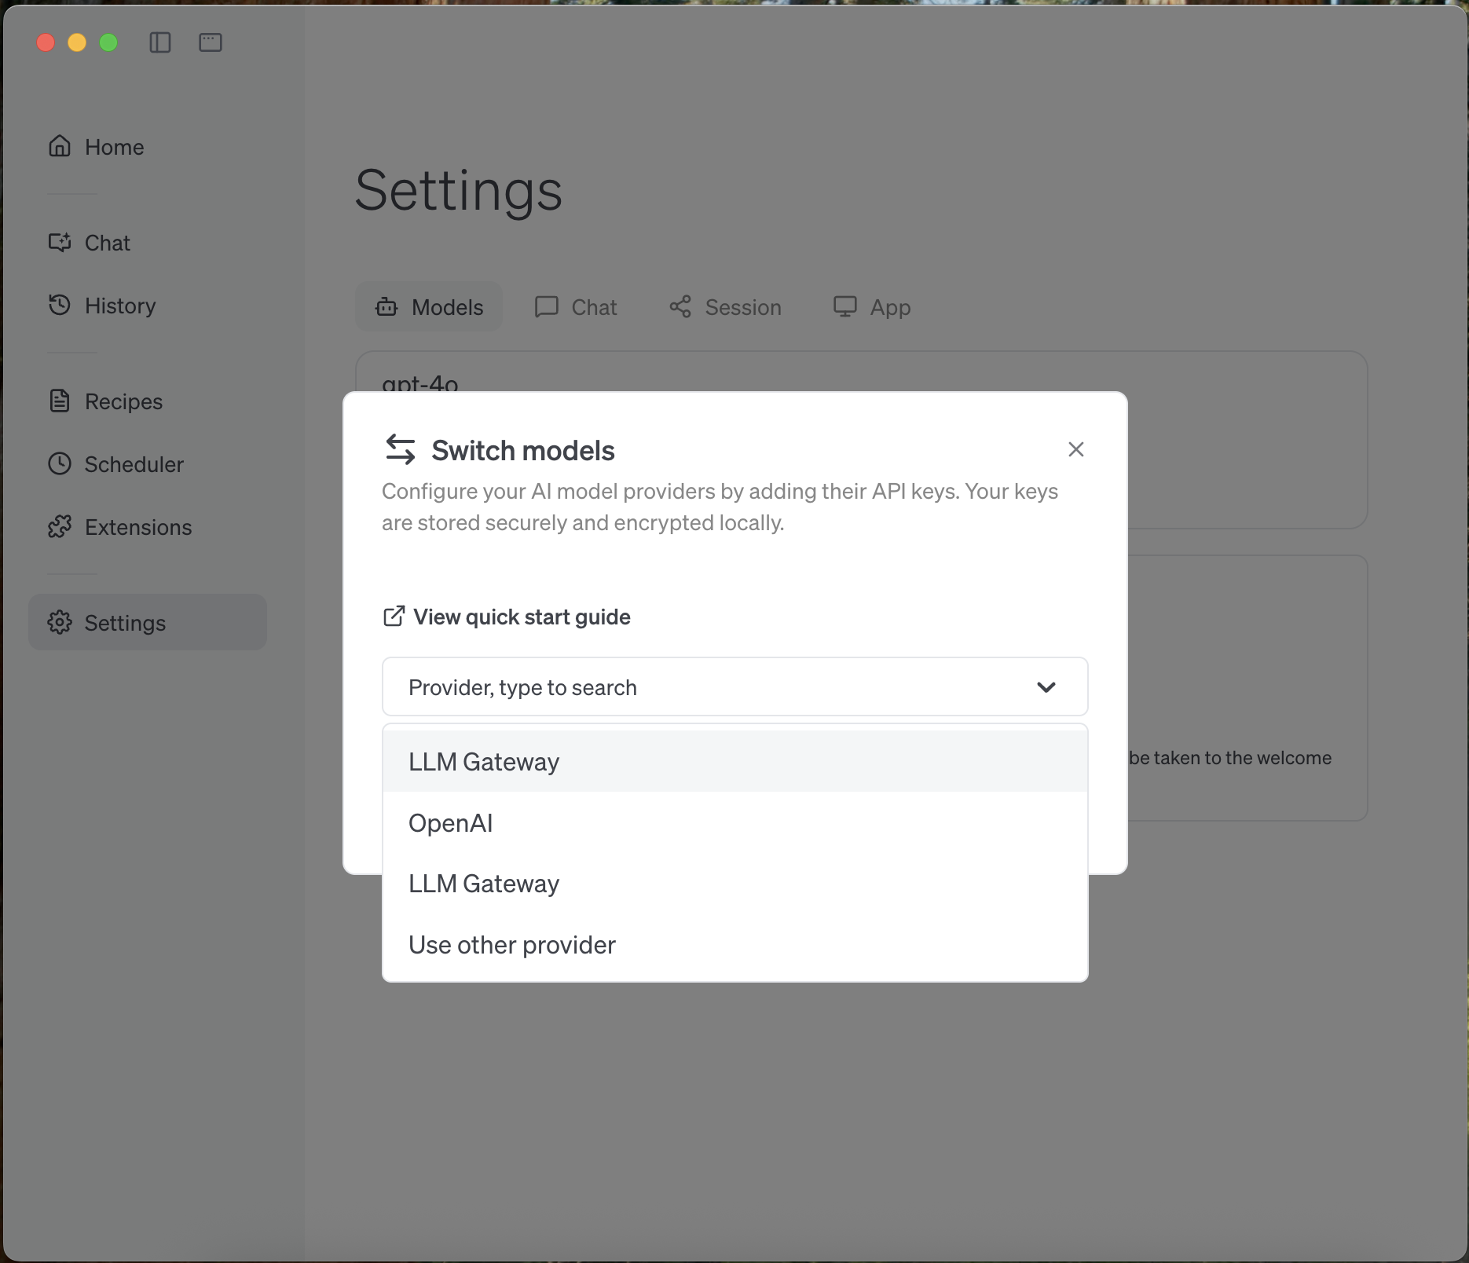Choose OpenAI from the provider list
1469x1263 pixels.
735,822
